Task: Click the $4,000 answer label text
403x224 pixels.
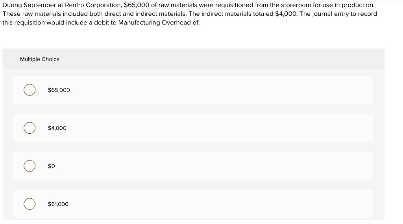Action: pyautogui.click(x=57, y=128)
